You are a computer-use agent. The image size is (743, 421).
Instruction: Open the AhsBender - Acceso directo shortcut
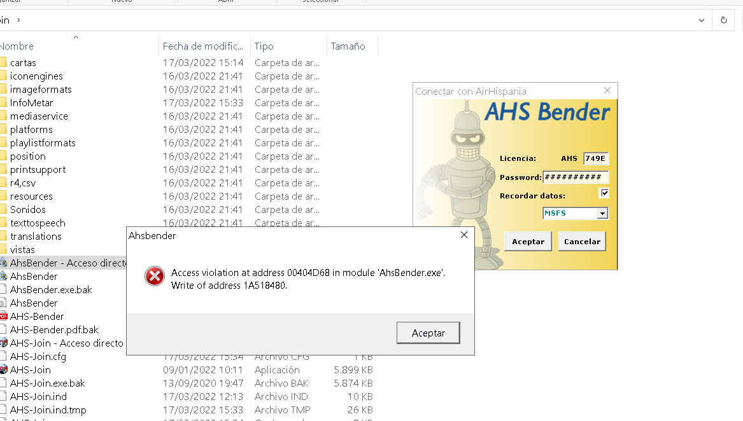[64, 263]
